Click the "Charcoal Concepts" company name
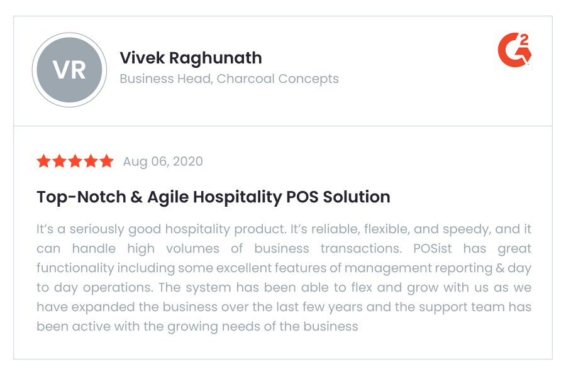566x377 pixels. click(277, 79)
